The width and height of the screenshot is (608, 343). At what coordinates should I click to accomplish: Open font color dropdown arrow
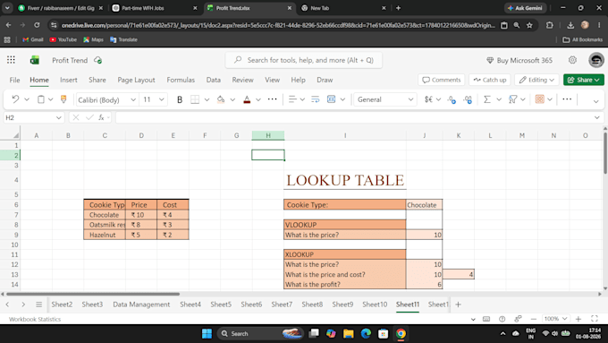[258, 99]
